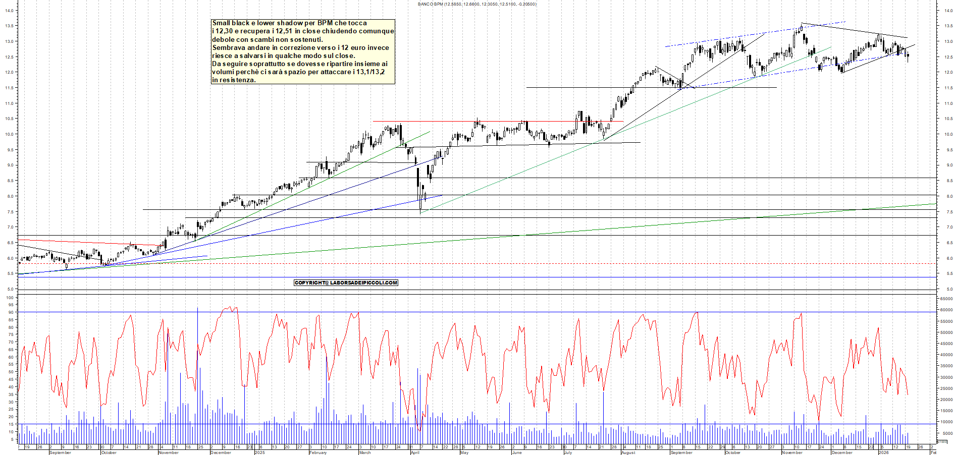Click the blue horizontal level line at 90 oscillator
Image resolution: width=954 pixels, height=455 pixels.
pos(454,313)
